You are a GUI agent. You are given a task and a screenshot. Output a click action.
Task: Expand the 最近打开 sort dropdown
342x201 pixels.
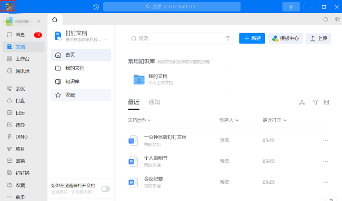[274, 120]
